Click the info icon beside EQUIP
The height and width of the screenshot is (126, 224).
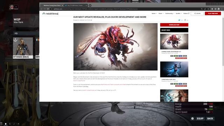pyautogui.click(x=192, y=118)
